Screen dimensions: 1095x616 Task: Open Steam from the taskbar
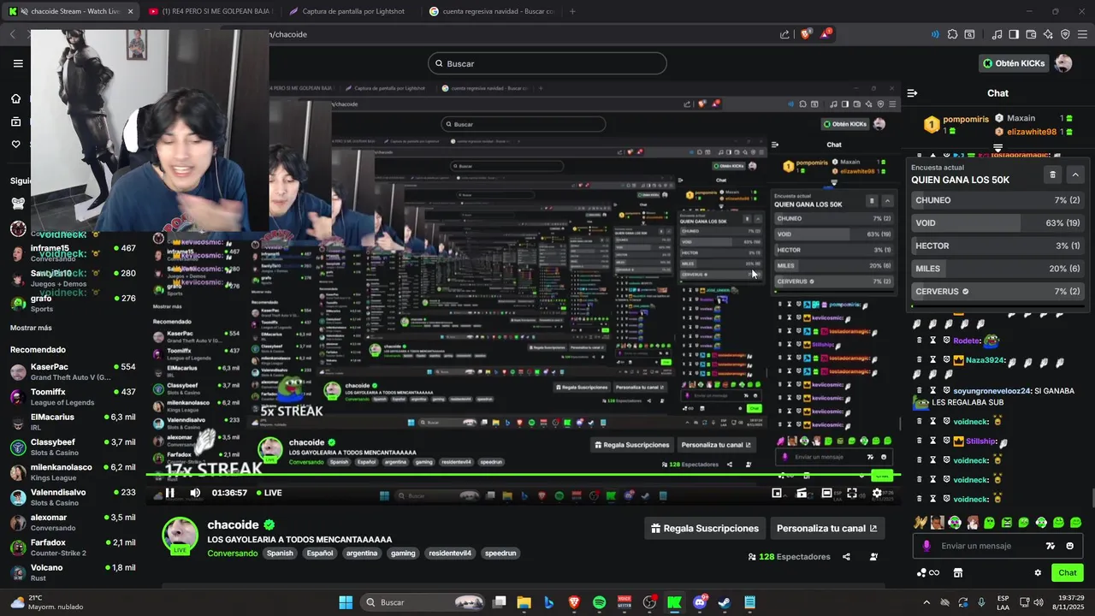724,602
